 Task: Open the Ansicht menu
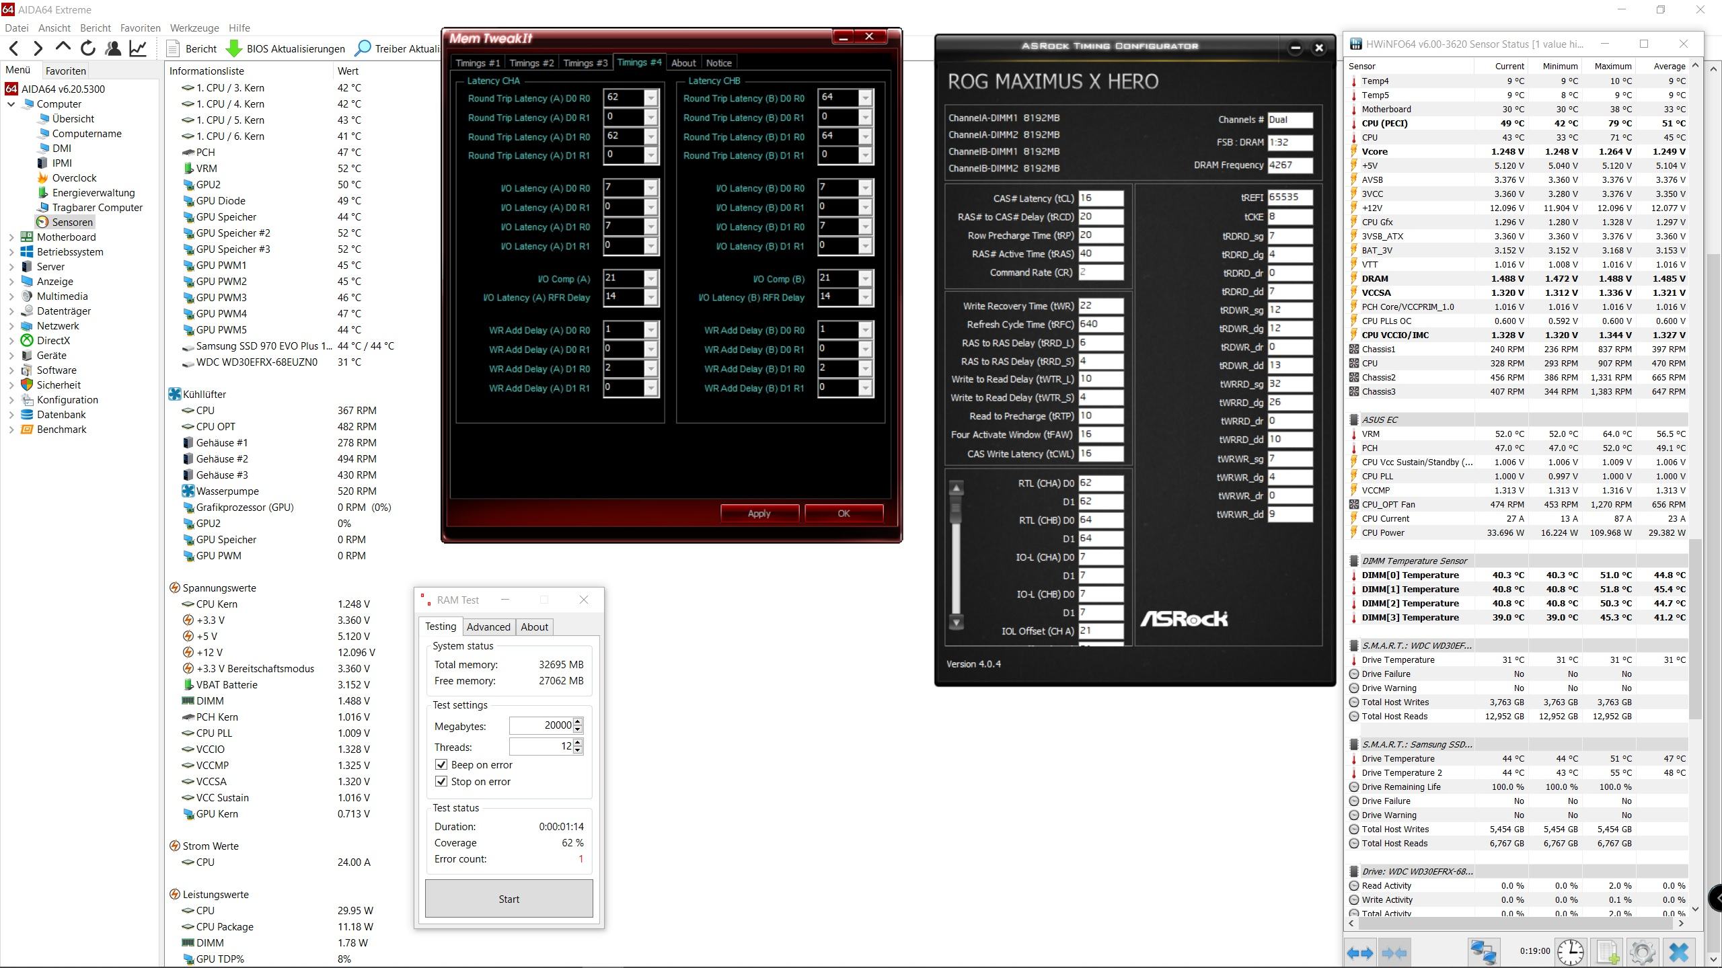click(54, 28)
